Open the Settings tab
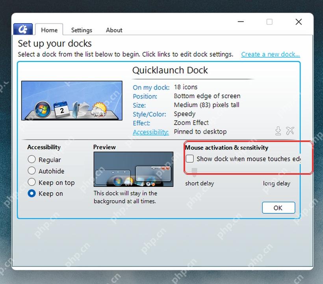Image resolution: width=323 pixels, height=284 pixels. click(x=82, y=30)
